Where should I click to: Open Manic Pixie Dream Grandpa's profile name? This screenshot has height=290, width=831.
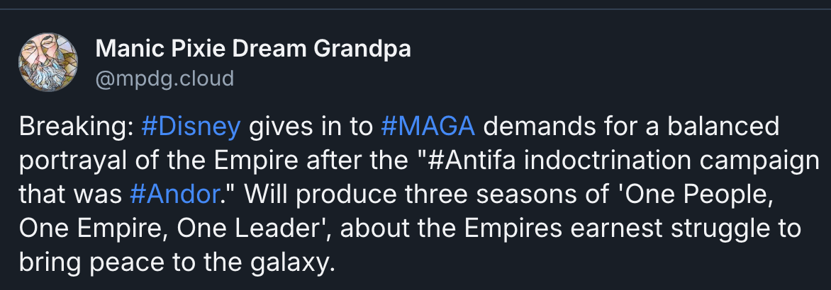[x=253, y=49]
